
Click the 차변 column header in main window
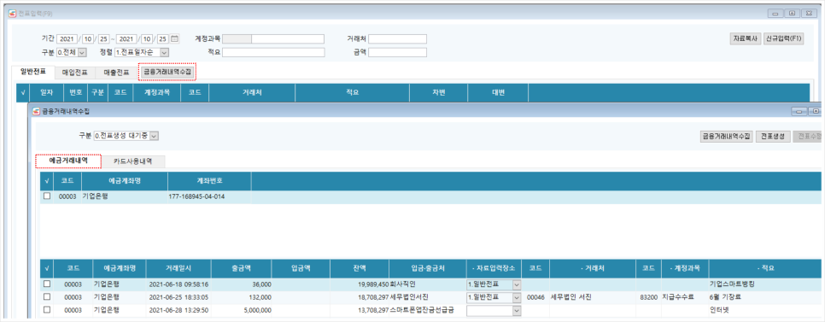pos(438,92)
